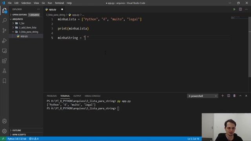This screenshot has width=251, height=141.
Task: Switch to the Debug Console tab
Action: [93, 96]
